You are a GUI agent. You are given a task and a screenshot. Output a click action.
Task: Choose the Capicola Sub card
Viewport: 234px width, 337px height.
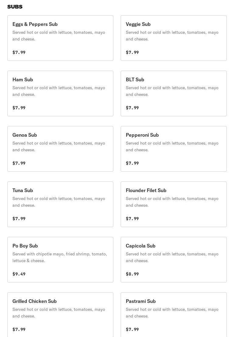174,260
